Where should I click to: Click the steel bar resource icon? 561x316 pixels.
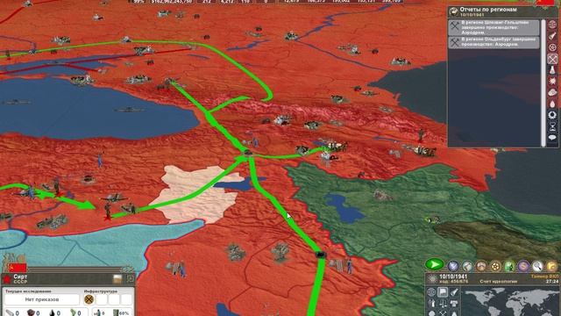tap(9, 312)
